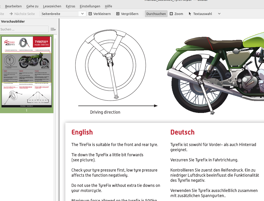Select the Zoom tool icon
Screen dimensions: 264x201
coord(171,14)
